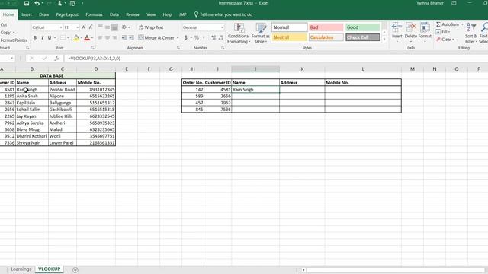The image size is (488, 274).
Task: Open the Font dialog launcher
Action: coord(93,48)
